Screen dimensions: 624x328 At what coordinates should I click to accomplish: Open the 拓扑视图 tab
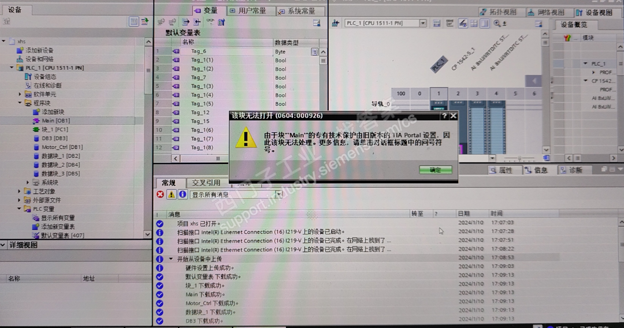[502, 12]
